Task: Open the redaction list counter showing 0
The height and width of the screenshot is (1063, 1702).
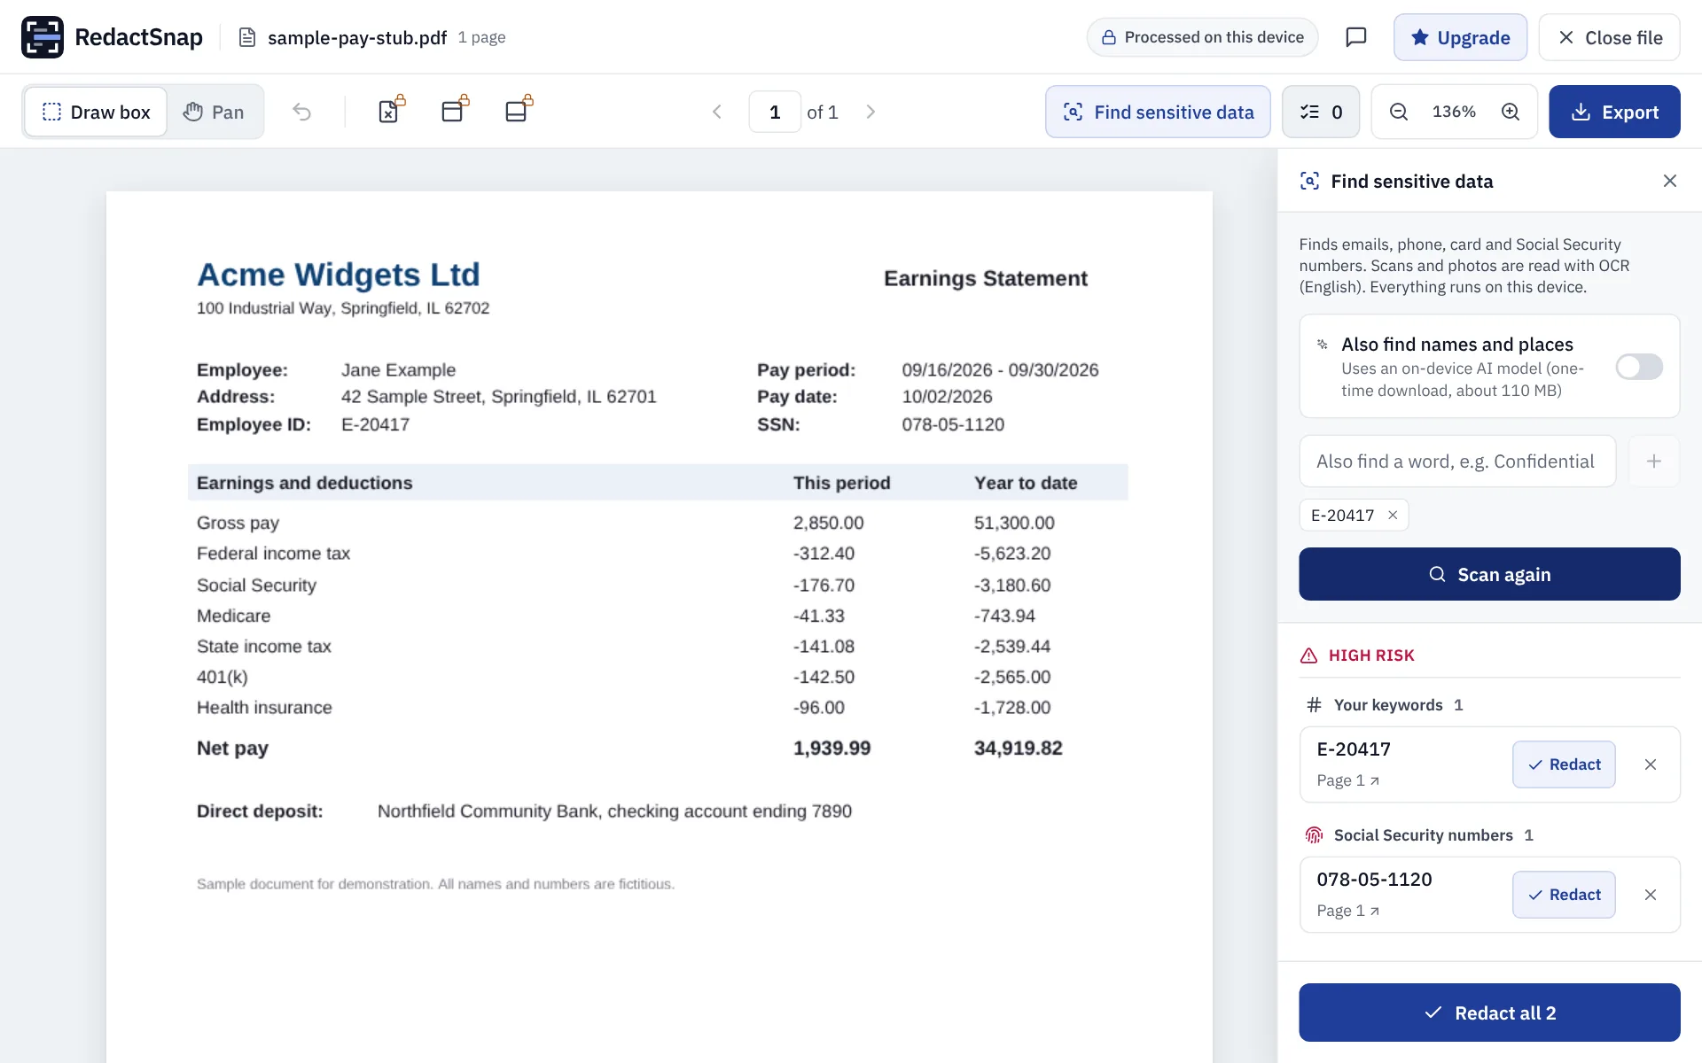Action: pyautogui.click(x=1321, y=112)
